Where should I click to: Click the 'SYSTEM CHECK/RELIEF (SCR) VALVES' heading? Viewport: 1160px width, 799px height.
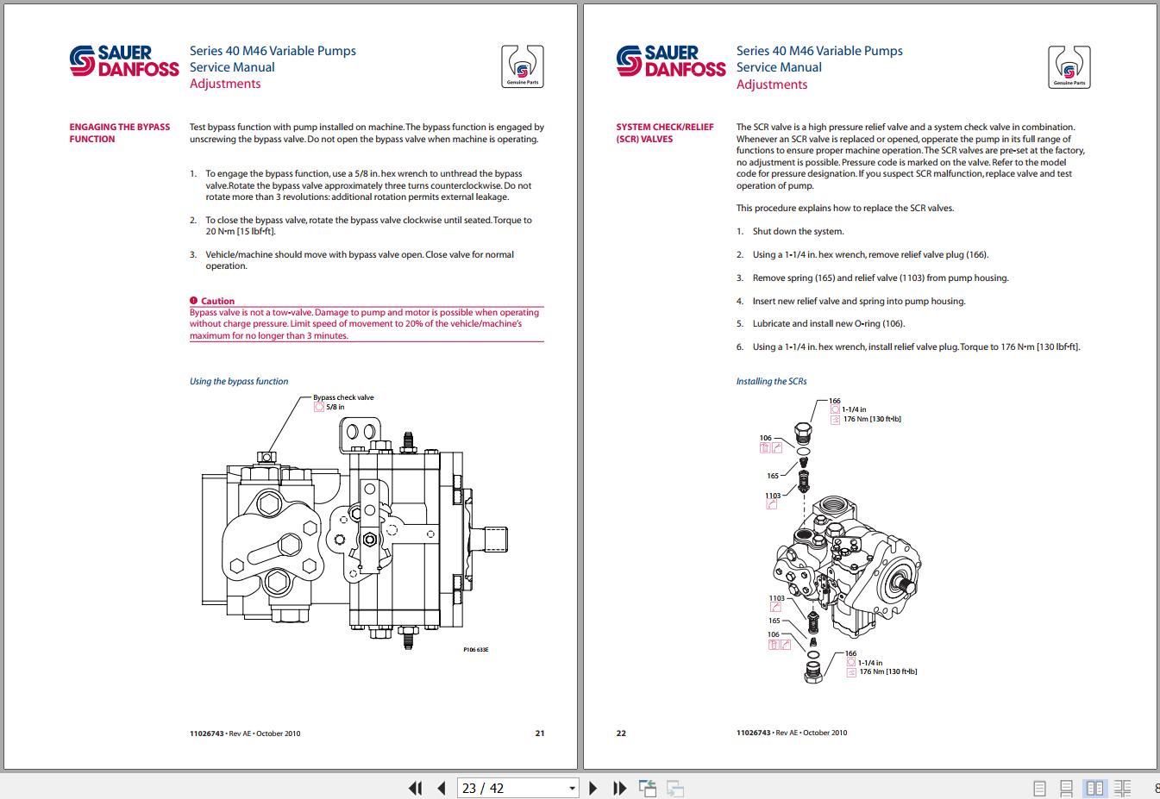coord(665,133)
